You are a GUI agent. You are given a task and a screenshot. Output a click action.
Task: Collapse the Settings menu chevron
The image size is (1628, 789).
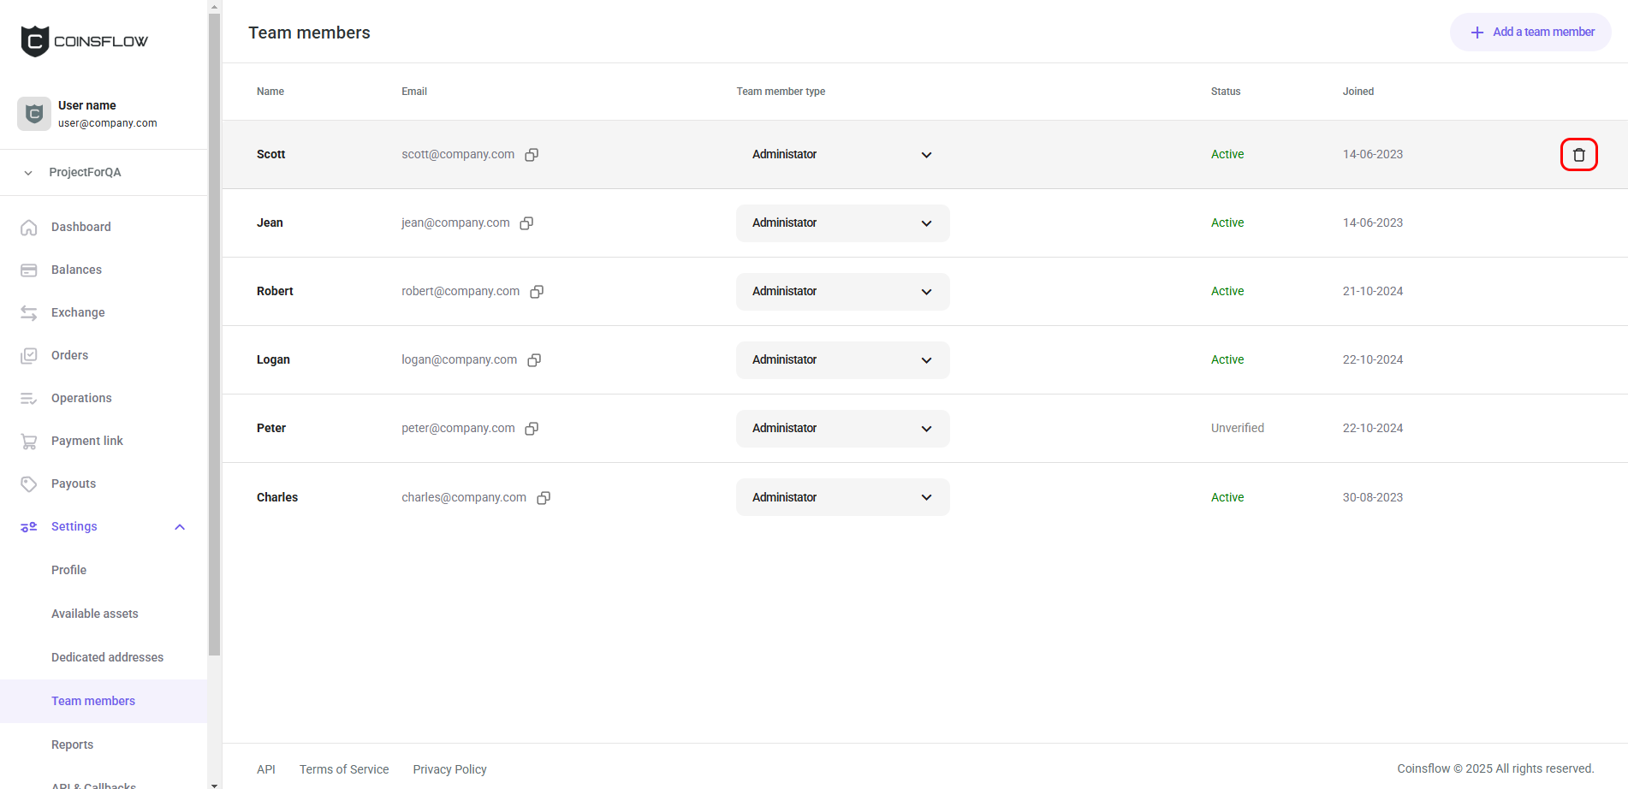pyautogui.click(x=180, y=527)
